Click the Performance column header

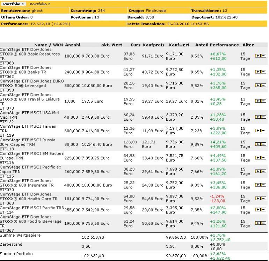(224, 45)
